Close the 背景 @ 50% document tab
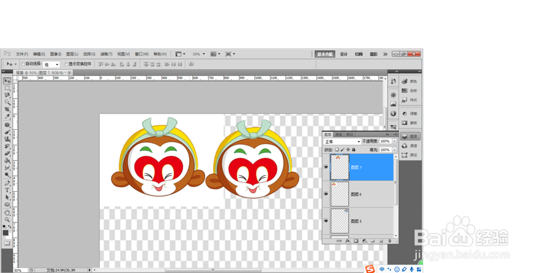This screenshot has width=539, height=273. [x=70, y=73]
